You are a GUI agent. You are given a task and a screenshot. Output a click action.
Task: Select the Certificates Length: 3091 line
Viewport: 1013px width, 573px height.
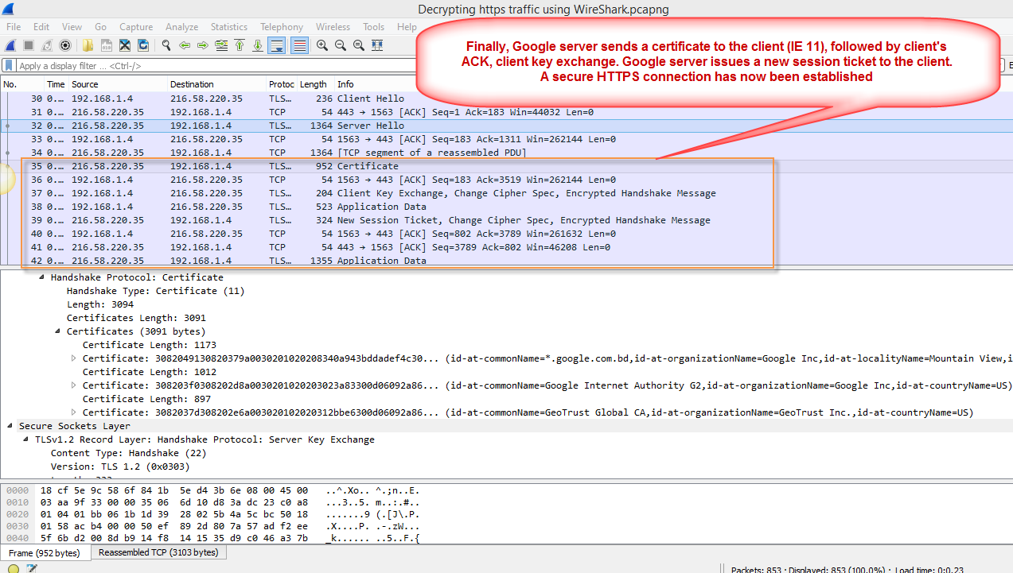(x=136, y=318)
